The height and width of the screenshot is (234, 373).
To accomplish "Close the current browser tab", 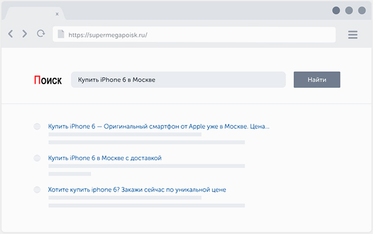I will coord(57,14).
